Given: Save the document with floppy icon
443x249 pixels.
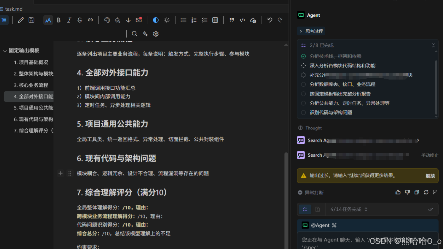Looking at the screenshot, I should pos(31,20).
